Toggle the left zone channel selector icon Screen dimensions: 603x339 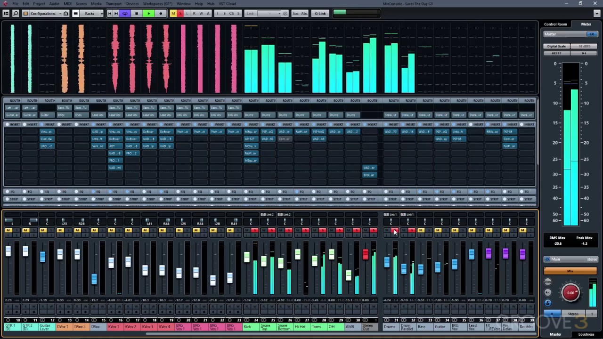[x=6, y=13]
